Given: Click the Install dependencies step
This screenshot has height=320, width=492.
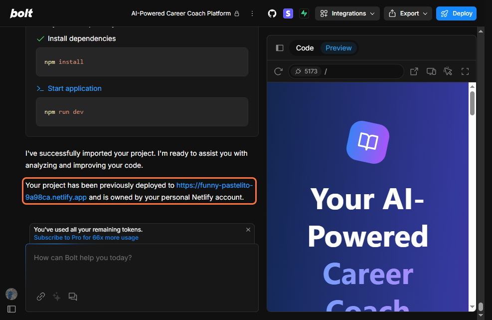Looking at the screenshot, I should click(x=81, y=38).
